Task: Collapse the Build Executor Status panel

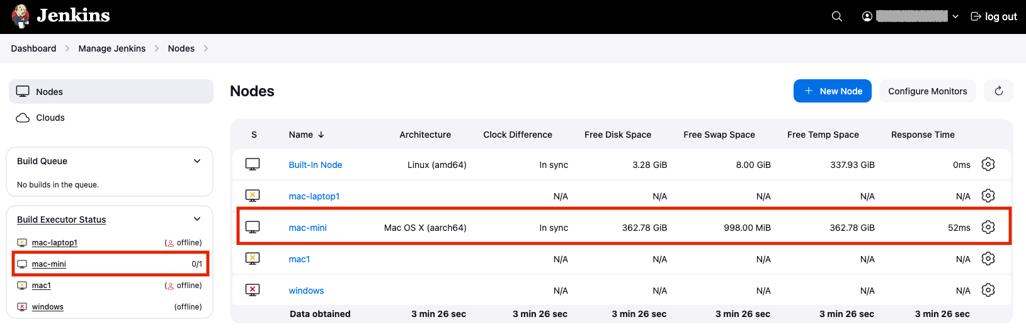Action: pos(197,219)
